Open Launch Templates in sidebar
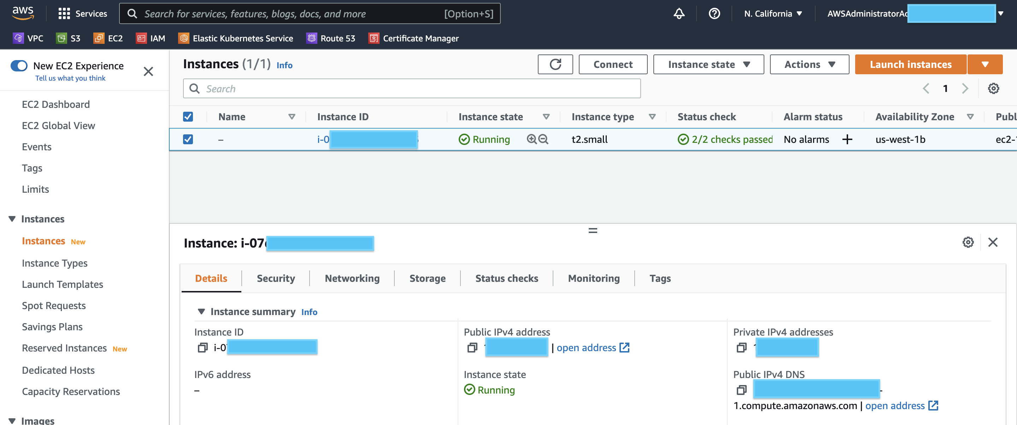This screenshot has height=425, width=1017. point(63,284)
